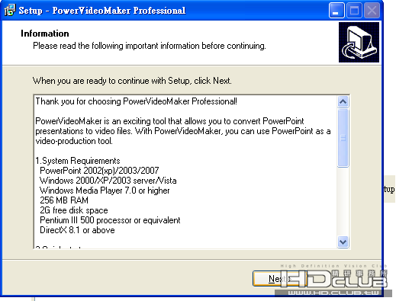
Task: Click the "Setup - PowerVideoMaker Professional" title bar text
Action: 102,11
